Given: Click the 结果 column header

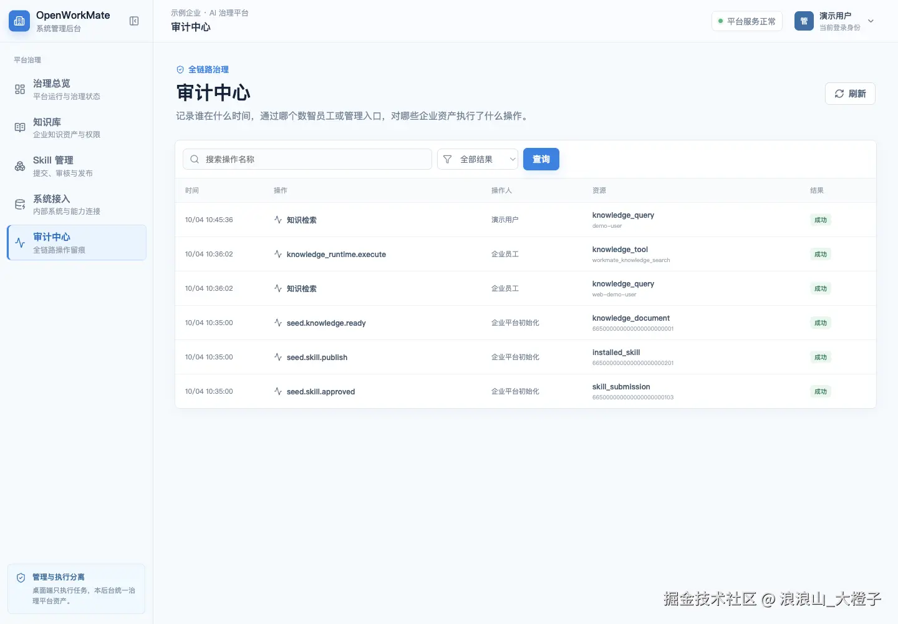Looking at the screenshot, I should click(x=817, y=190).
